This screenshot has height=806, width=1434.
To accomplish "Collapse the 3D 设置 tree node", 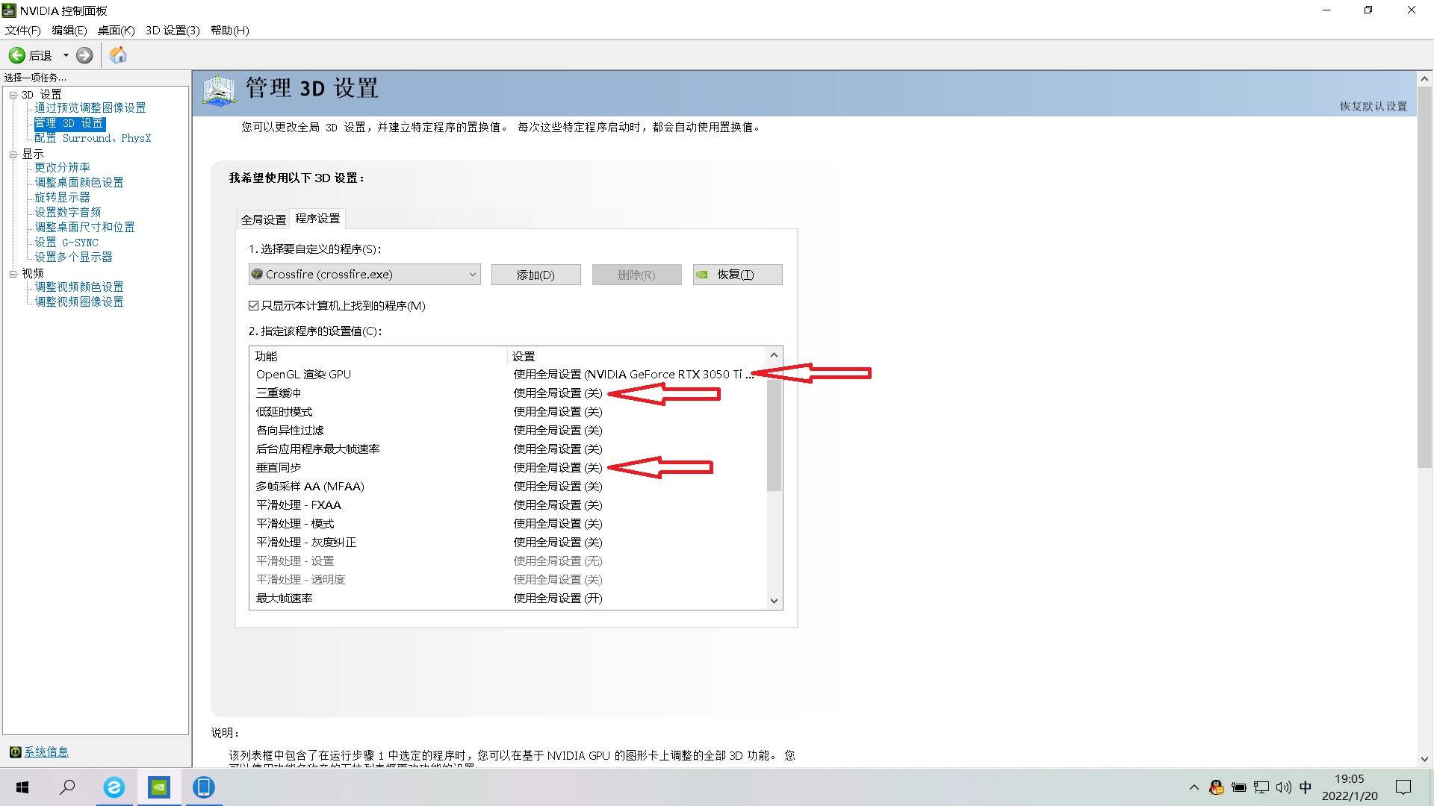I will coord(13,95).
